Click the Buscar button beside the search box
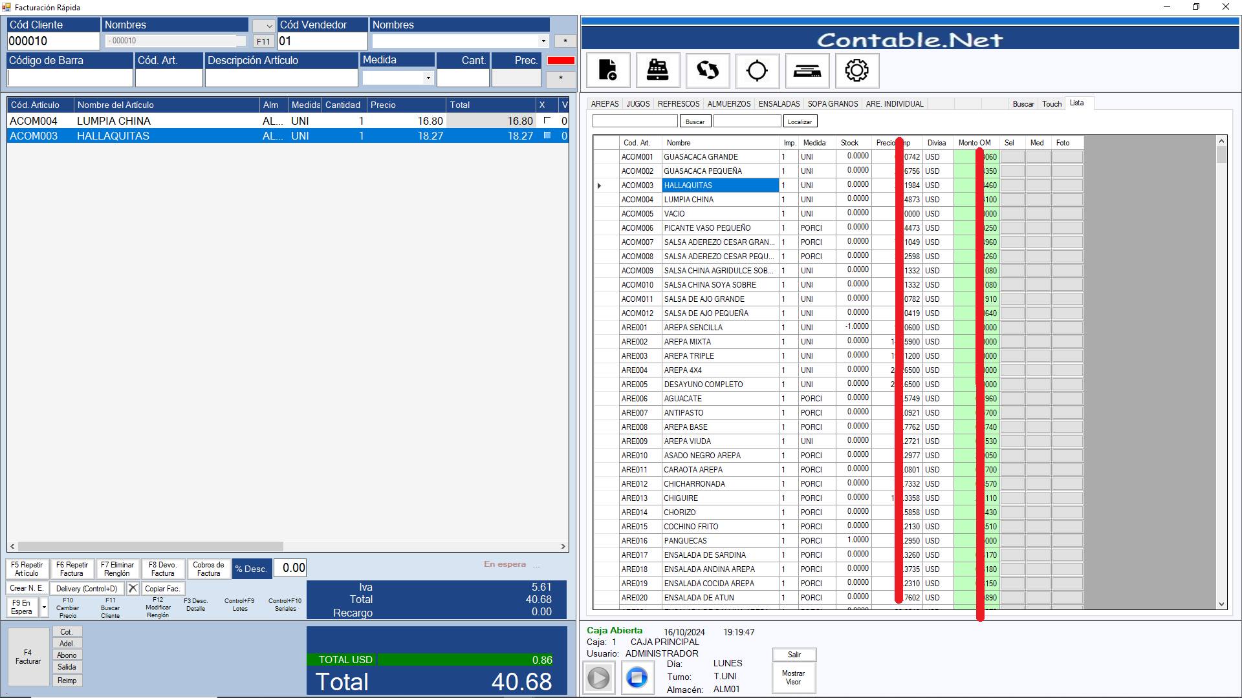This screenshot has height=698, width=1242. click(x=695, y=122)
